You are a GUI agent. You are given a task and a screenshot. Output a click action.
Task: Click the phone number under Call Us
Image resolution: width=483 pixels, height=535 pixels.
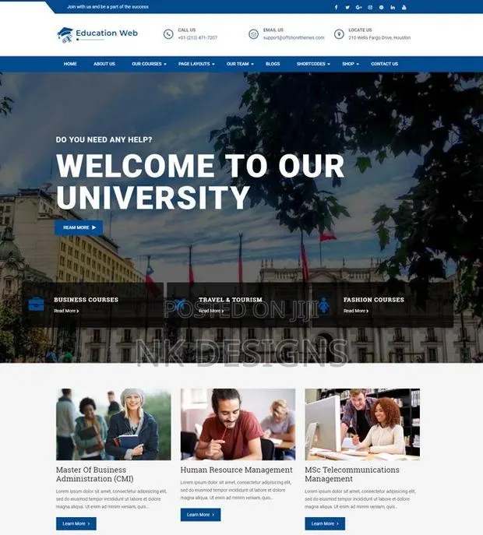click(197, 38)
